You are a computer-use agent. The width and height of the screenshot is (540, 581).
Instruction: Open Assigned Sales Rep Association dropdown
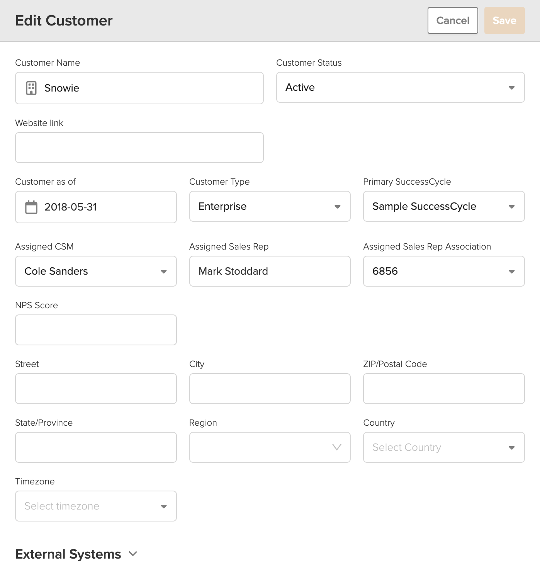coord(444,271)
